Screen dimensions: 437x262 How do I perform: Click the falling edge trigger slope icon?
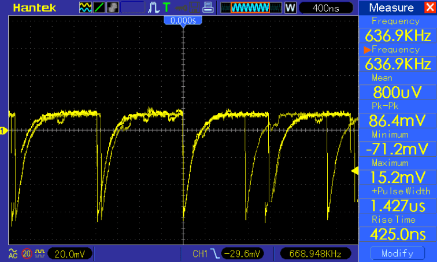click(215, 253)
